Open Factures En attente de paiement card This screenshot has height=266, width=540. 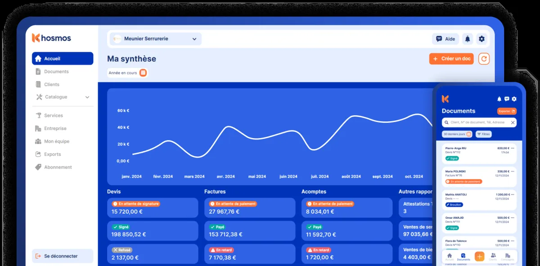[x=250, y=208]
